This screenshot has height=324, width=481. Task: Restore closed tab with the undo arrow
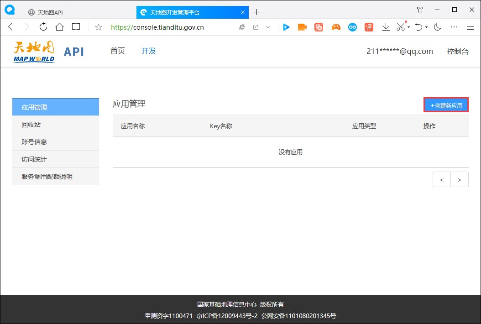(x=419, y=27)
